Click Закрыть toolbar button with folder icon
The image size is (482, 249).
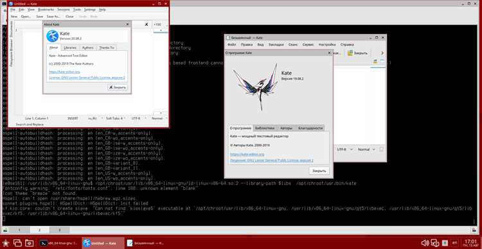[357, 53]
